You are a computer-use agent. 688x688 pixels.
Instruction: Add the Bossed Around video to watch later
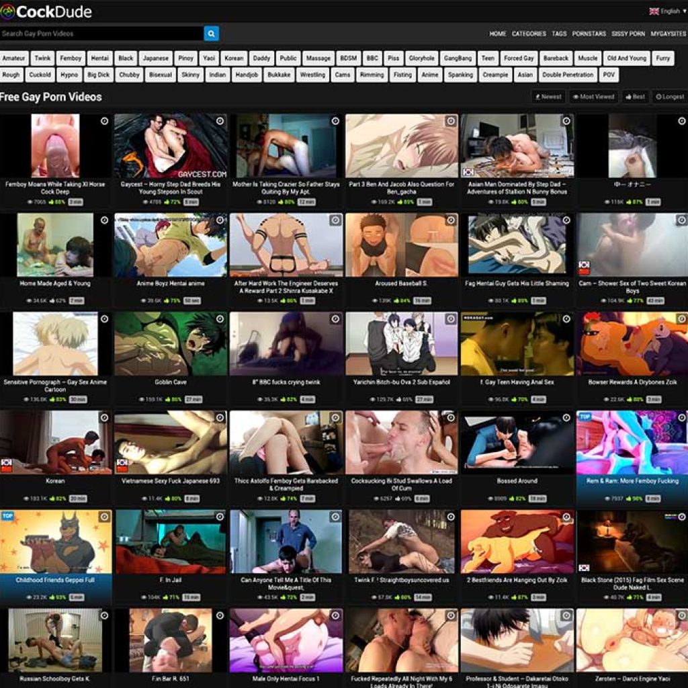coord(566,418)
